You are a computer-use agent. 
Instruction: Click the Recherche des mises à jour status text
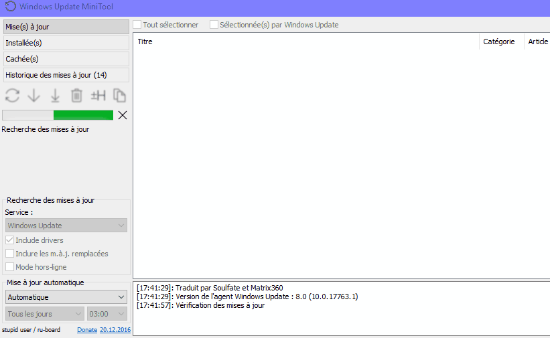point(46,129)
